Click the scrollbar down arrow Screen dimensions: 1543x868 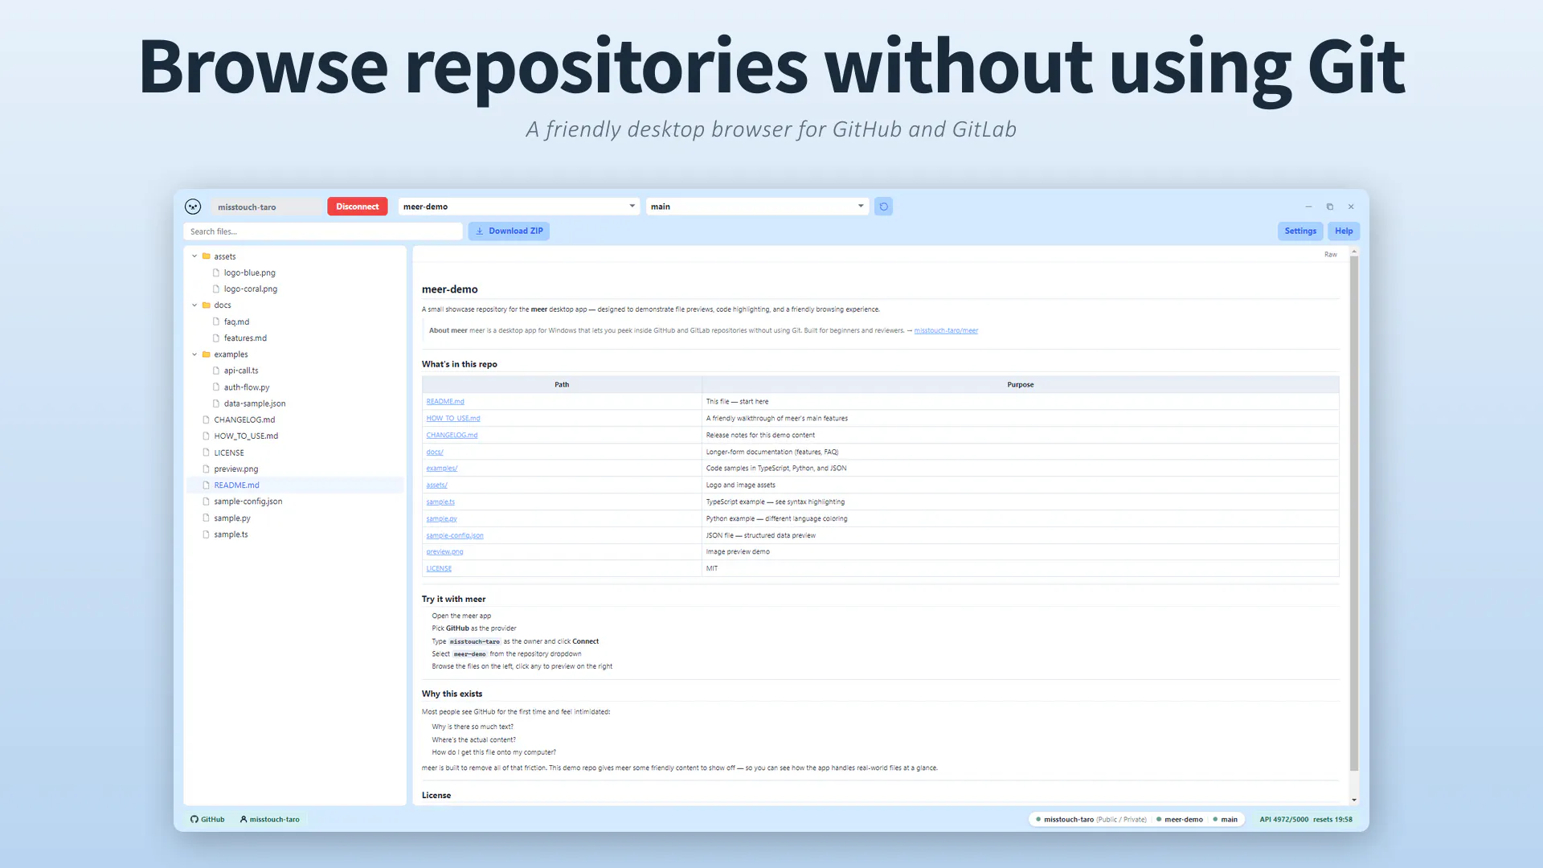(x=1354, y=800)
